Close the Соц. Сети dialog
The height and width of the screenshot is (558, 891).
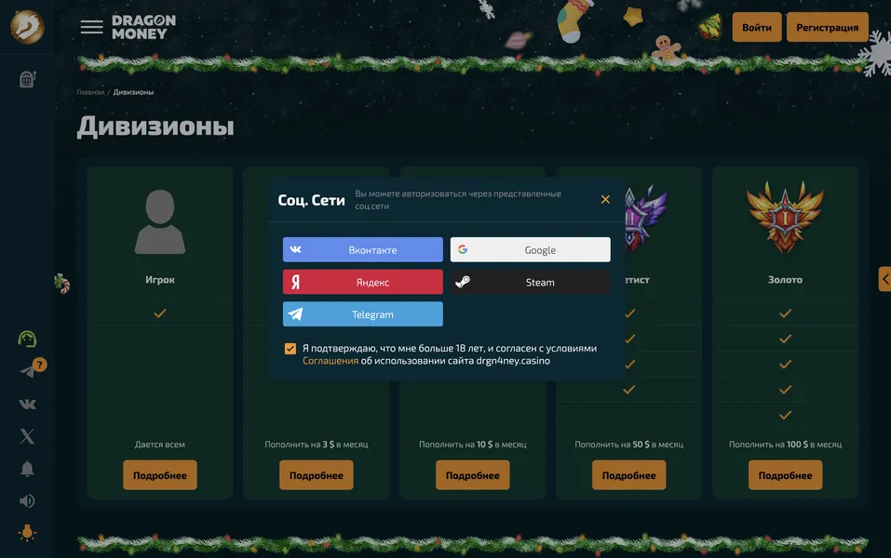pos(604,198)
